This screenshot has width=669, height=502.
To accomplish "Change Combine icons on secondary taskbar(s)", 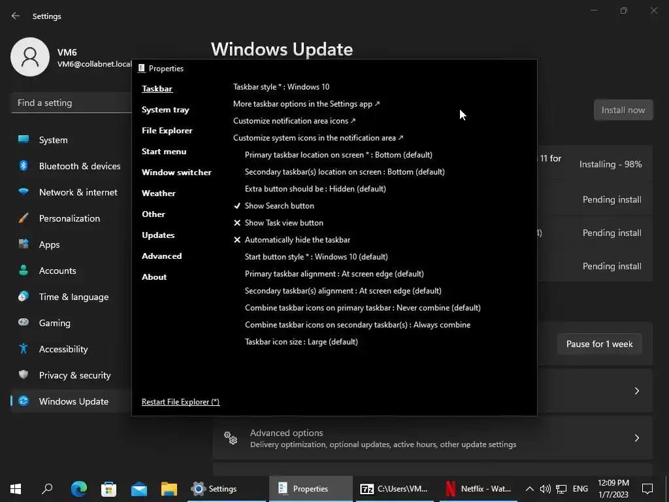I will [357, 325].
